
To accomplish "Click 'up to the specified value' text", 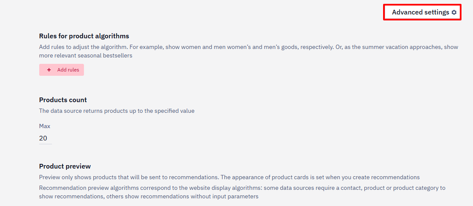I will pyautogui.click(x=156, y=111).
